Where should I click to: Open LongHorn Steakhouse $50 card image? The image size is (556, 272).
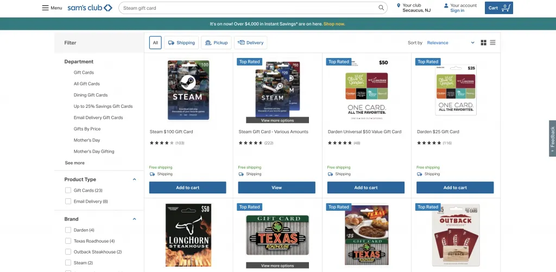188,235
